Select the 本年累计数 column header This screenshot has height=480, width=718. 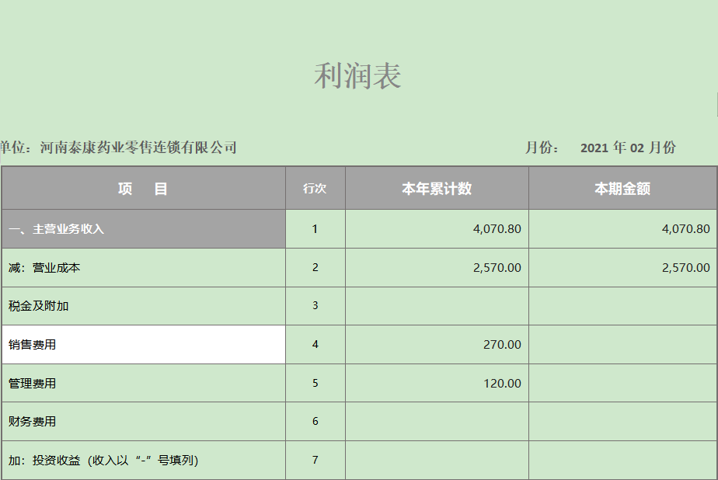[437, 189]
